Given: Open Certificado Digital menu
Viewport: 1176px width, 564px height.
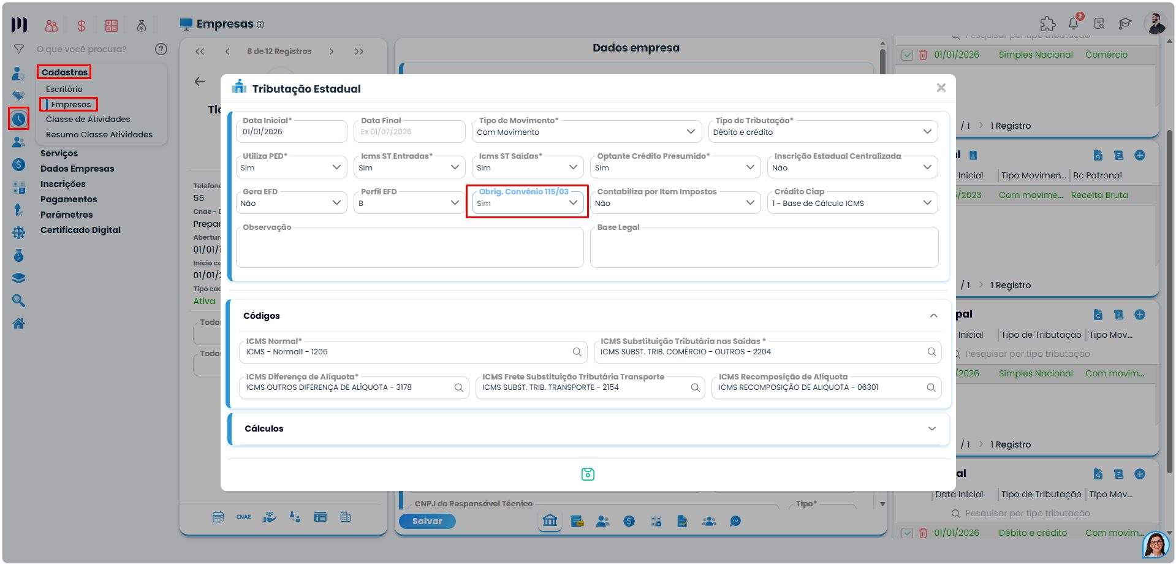Looking at the screenshot, I should click(x=80, y=230).
